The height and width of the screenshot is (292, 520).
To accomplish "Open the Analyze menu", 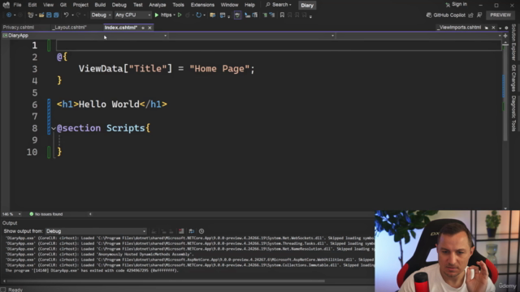I will (157, 5).
